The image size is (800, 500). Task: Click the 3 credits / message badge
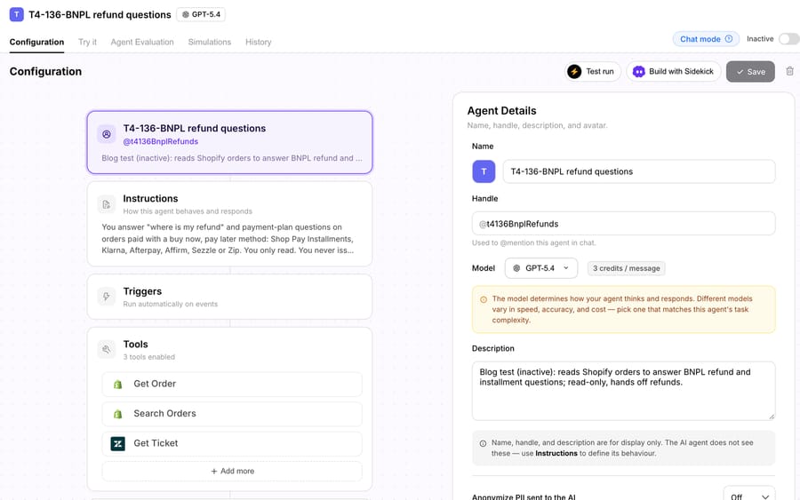click(x=626, y=268)
